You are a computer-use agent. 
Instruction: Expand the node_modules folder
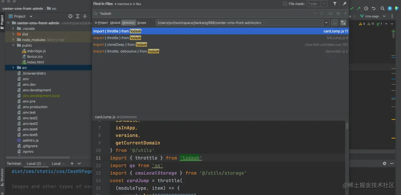[x=13, y=40]
